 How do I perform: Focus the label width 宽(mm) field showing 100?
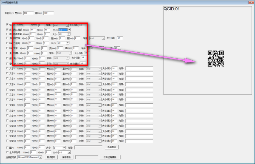point(28,13)
